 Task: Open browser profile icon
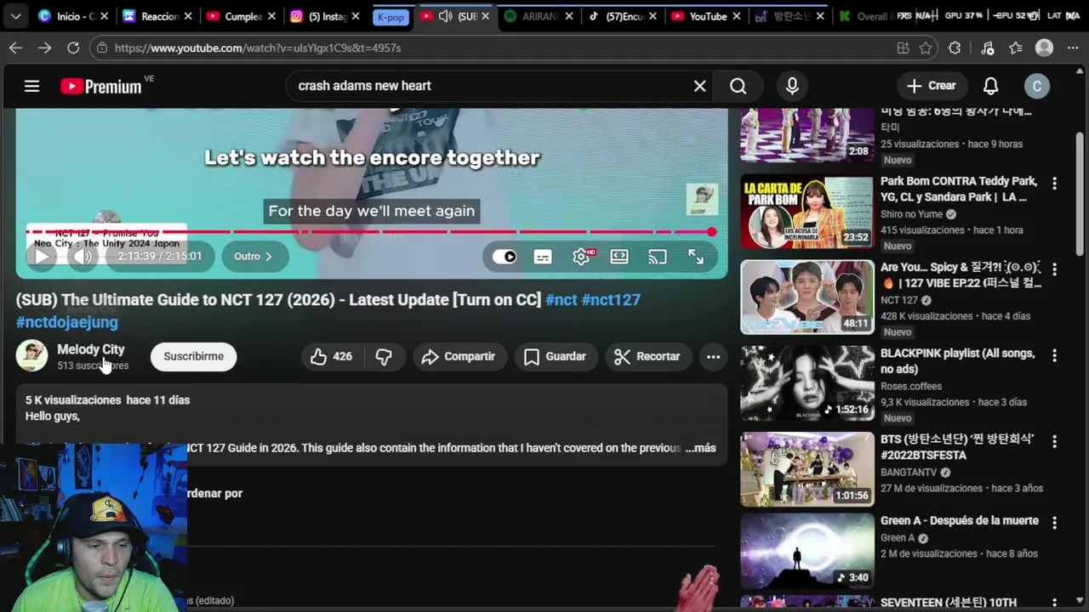coord(1044,48)
